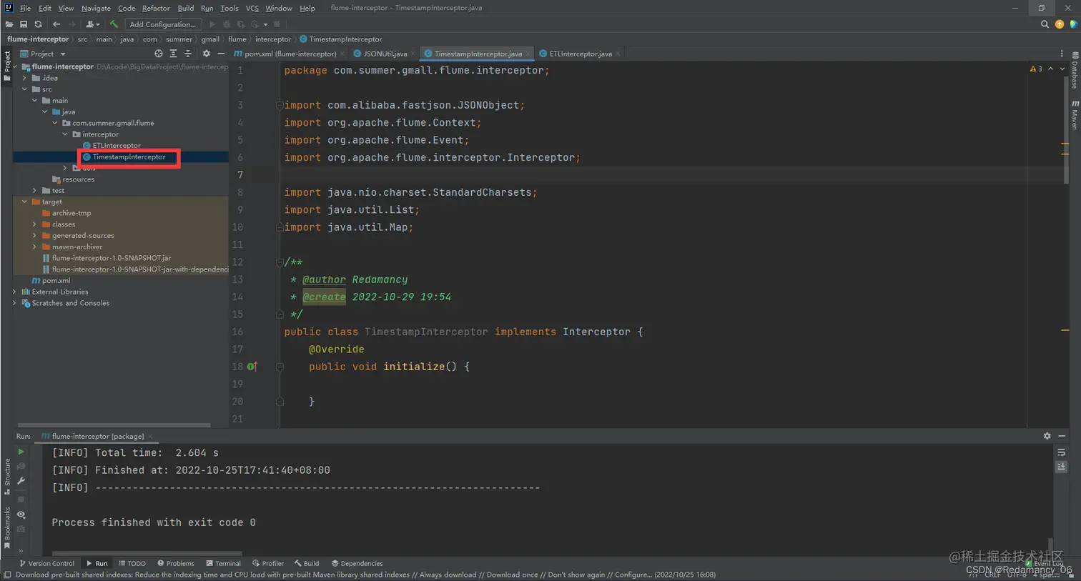This screenshot has height=581, width=1081.
Task: Click the Project tree horizontal scrollbar
Action: coord(114,425)
